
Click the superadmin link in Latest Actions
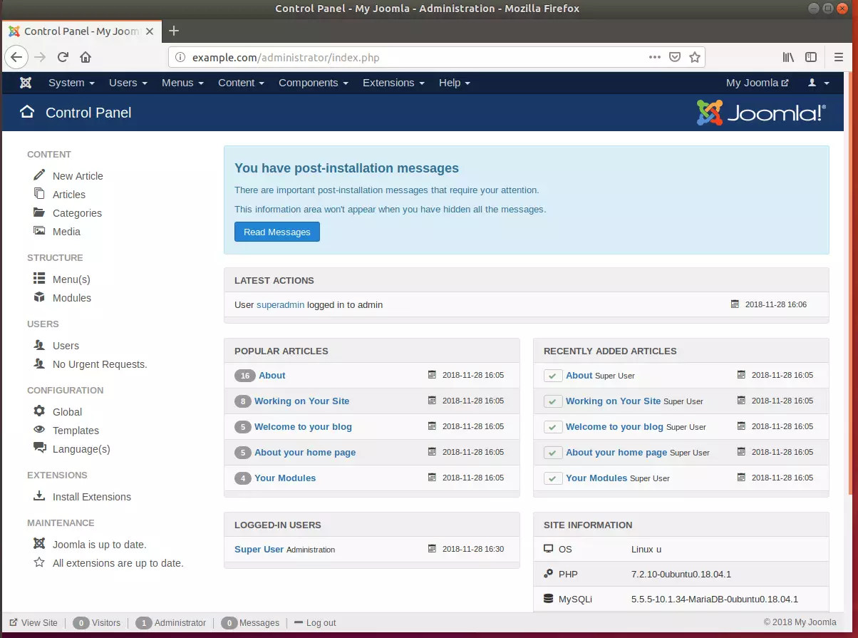tap(280, 304)
